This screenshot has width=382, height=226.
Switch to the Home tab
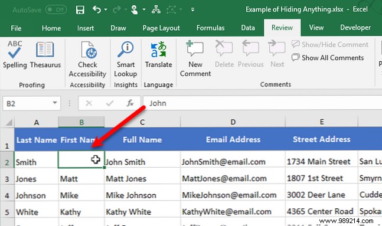pos(51,28)
